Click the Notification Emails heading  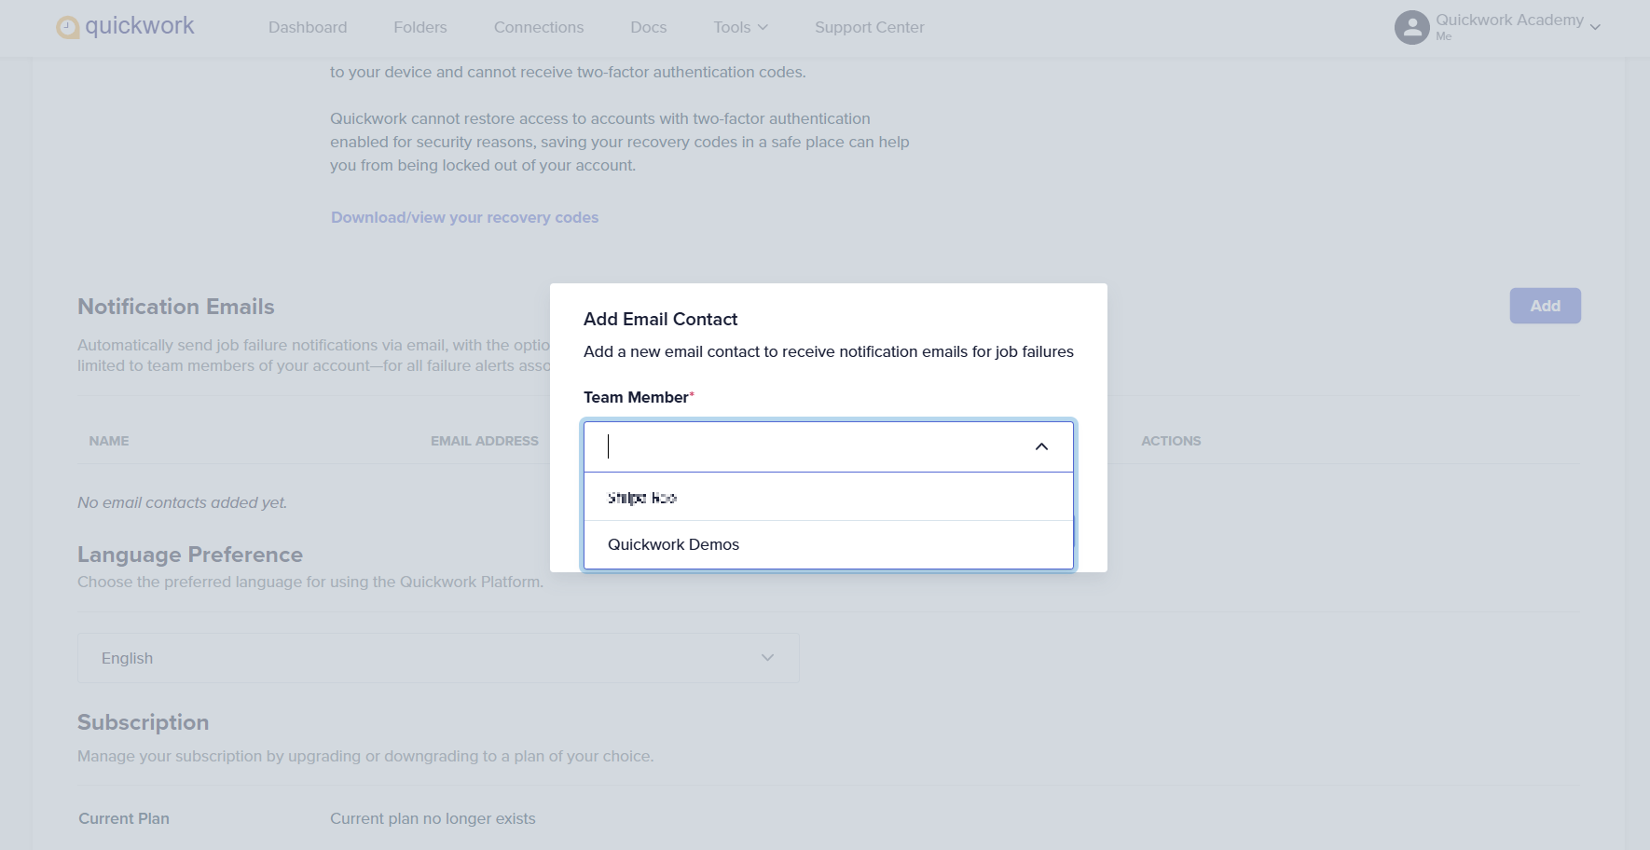click(x=176, y=307)
